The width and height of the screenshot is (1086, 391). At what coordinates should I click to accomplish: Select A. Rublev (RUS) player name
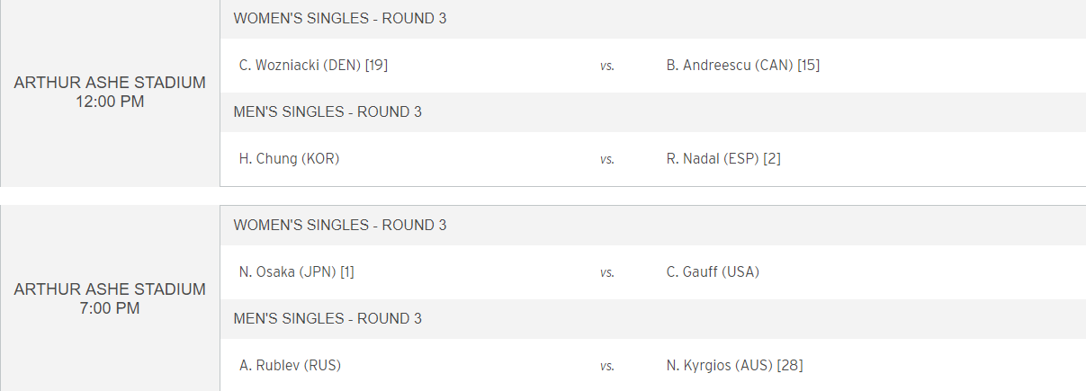(290, 365)
